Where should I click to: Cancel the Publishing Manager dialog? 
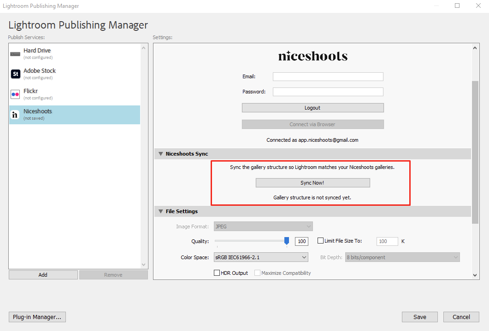click(x=461, y=317)
